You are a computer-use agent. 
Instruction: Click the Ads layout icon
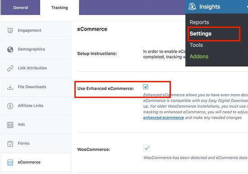[x=10, y=125]
